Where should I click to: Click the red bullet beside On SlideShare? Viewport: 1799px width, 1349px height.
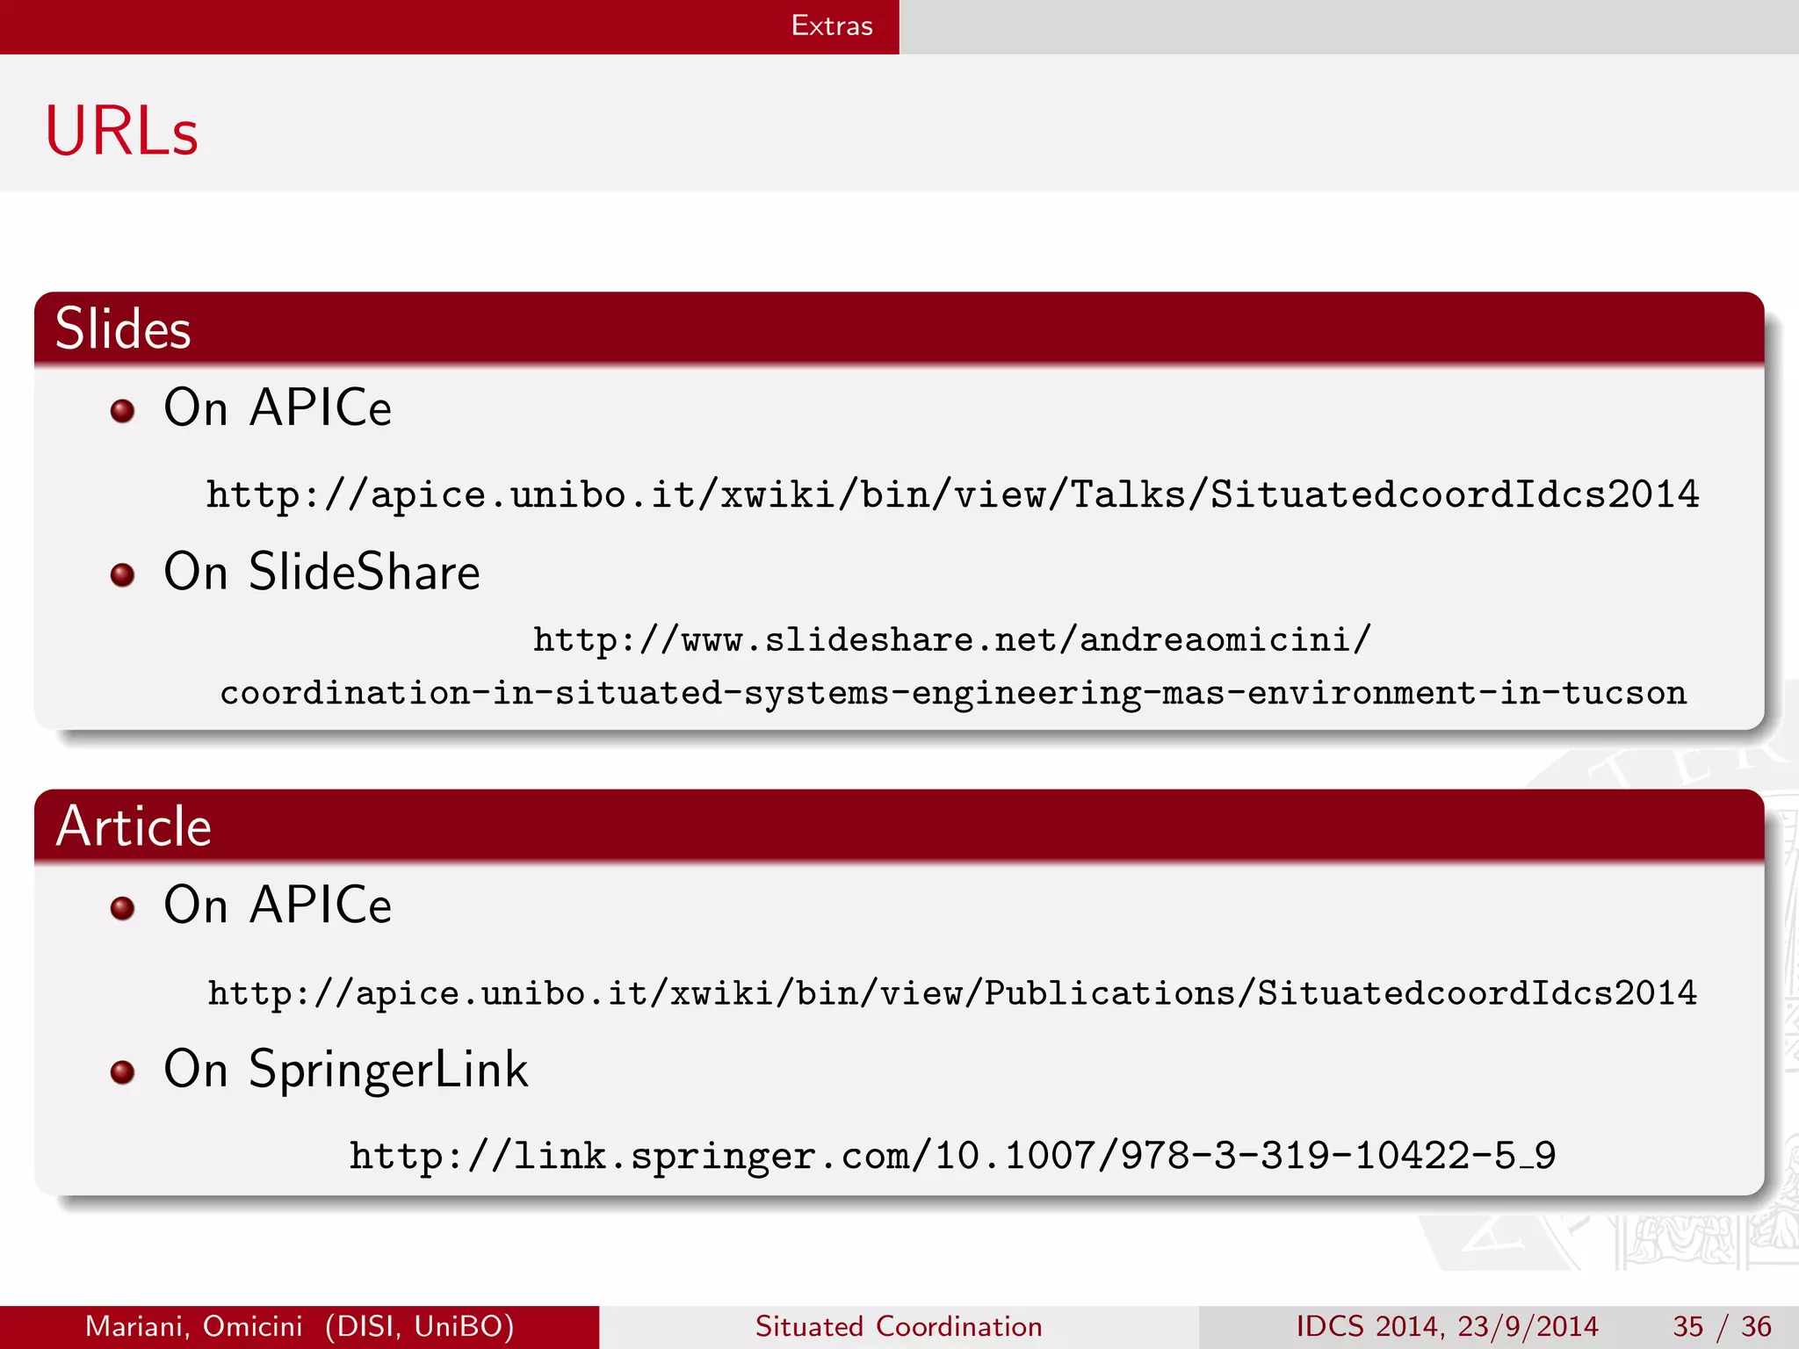tap(123, 575)
